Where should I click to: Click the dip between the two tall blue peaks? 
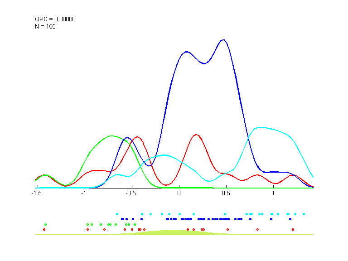[204, 63]
